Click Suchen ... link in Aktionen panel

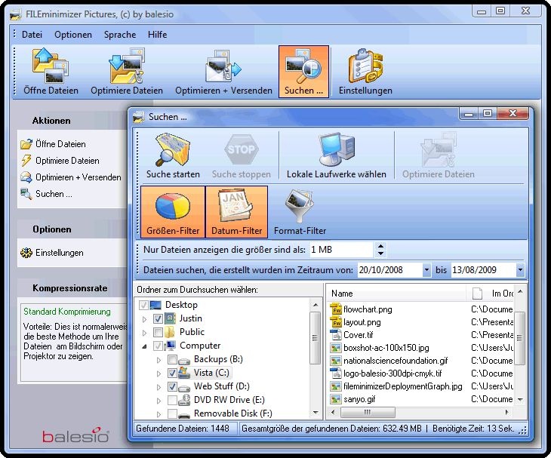click(x=54, y=193)
